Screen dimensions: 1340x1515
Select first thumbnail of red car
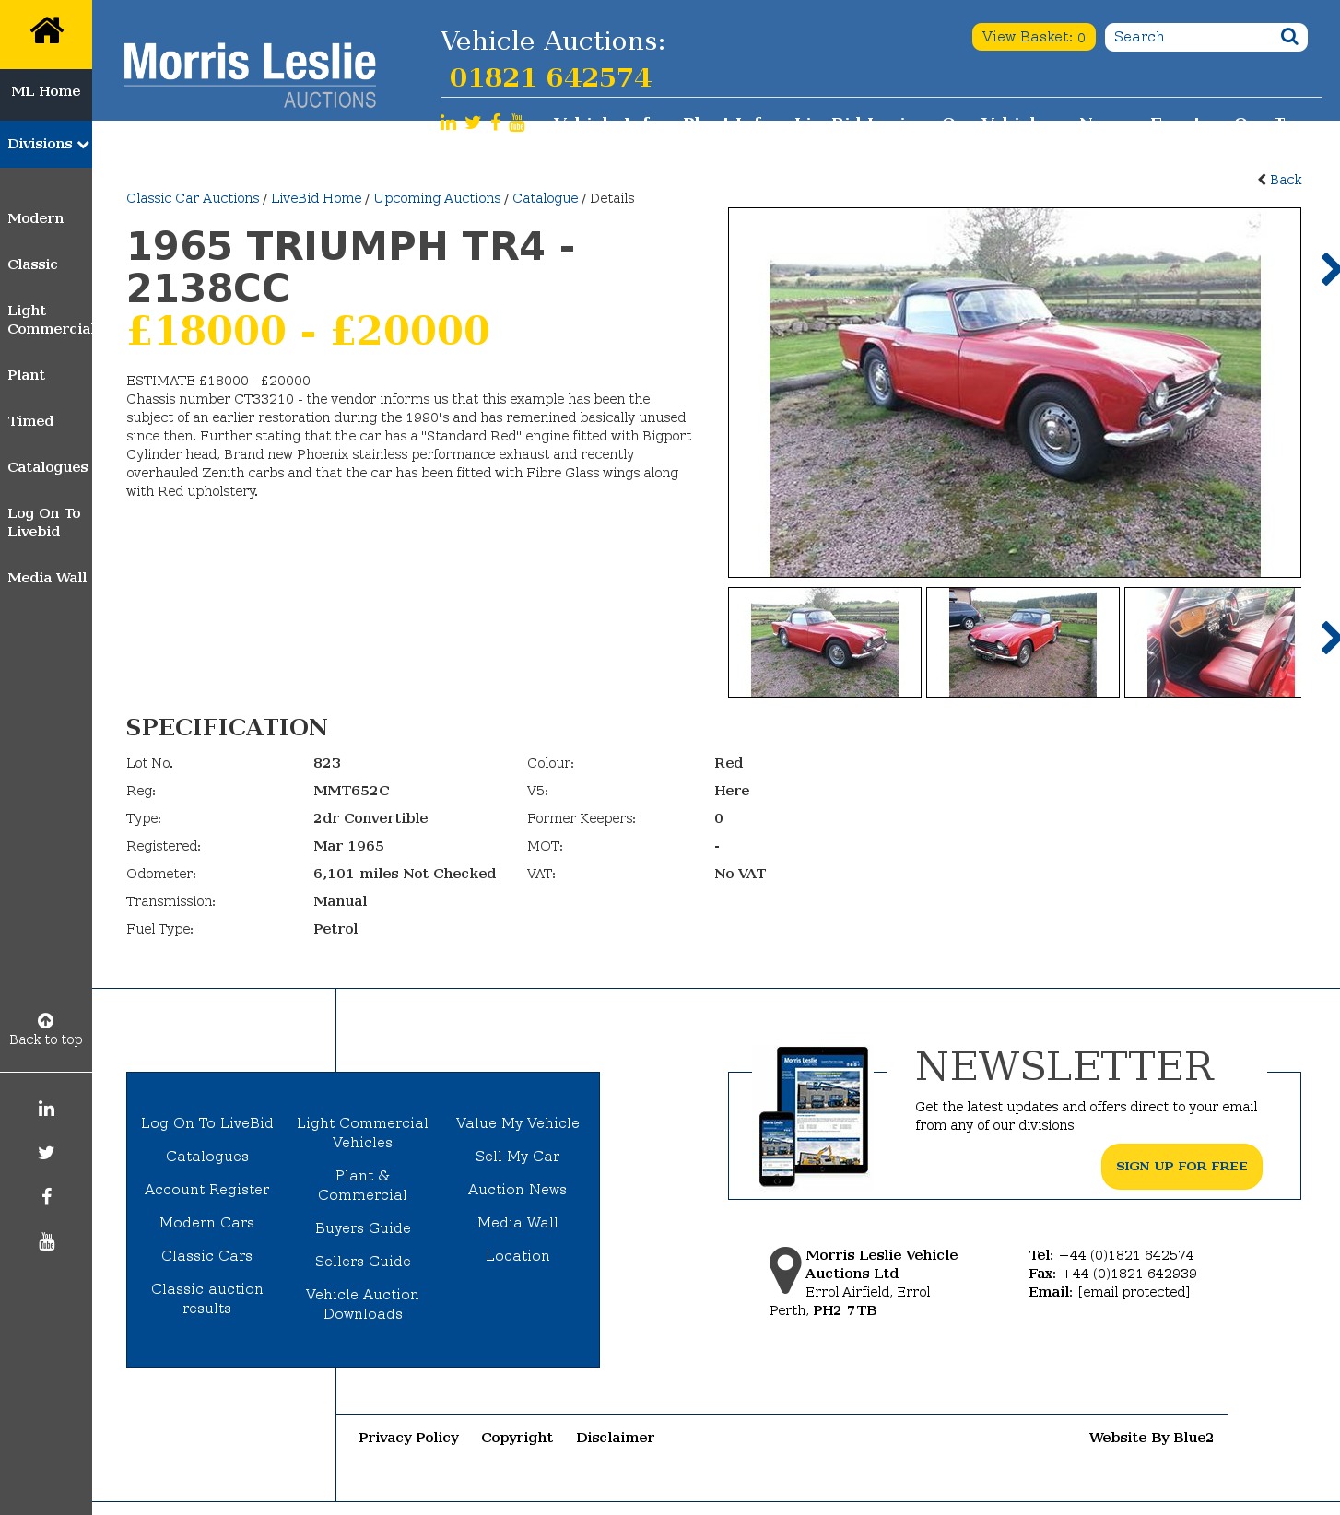coord(825,642)
